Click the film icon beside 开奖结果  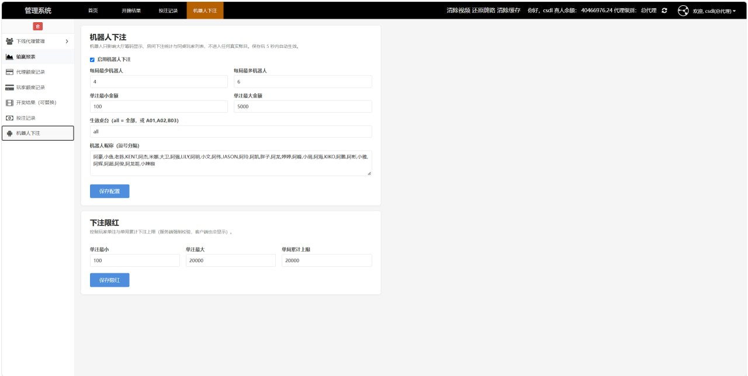click(9, 103)
